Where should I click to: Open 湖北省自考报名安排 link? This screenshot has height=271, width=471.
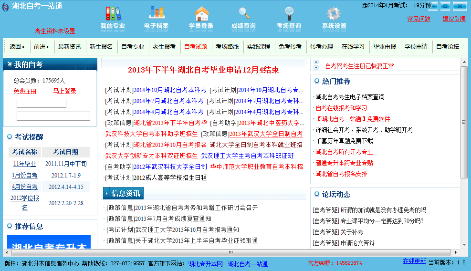[x=341, y=174]
